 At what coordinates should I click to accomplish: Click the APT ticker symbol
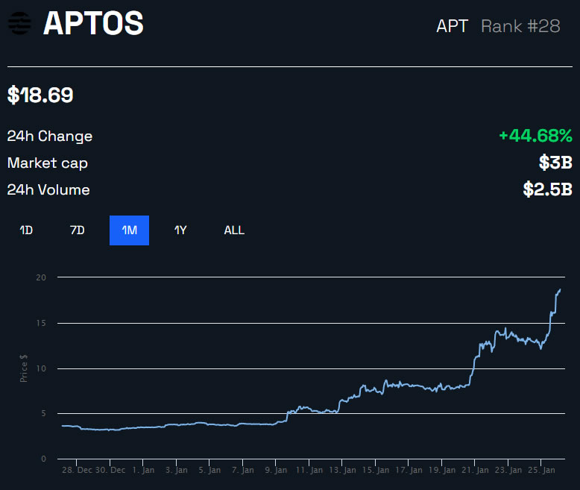[x=452, y=26]
